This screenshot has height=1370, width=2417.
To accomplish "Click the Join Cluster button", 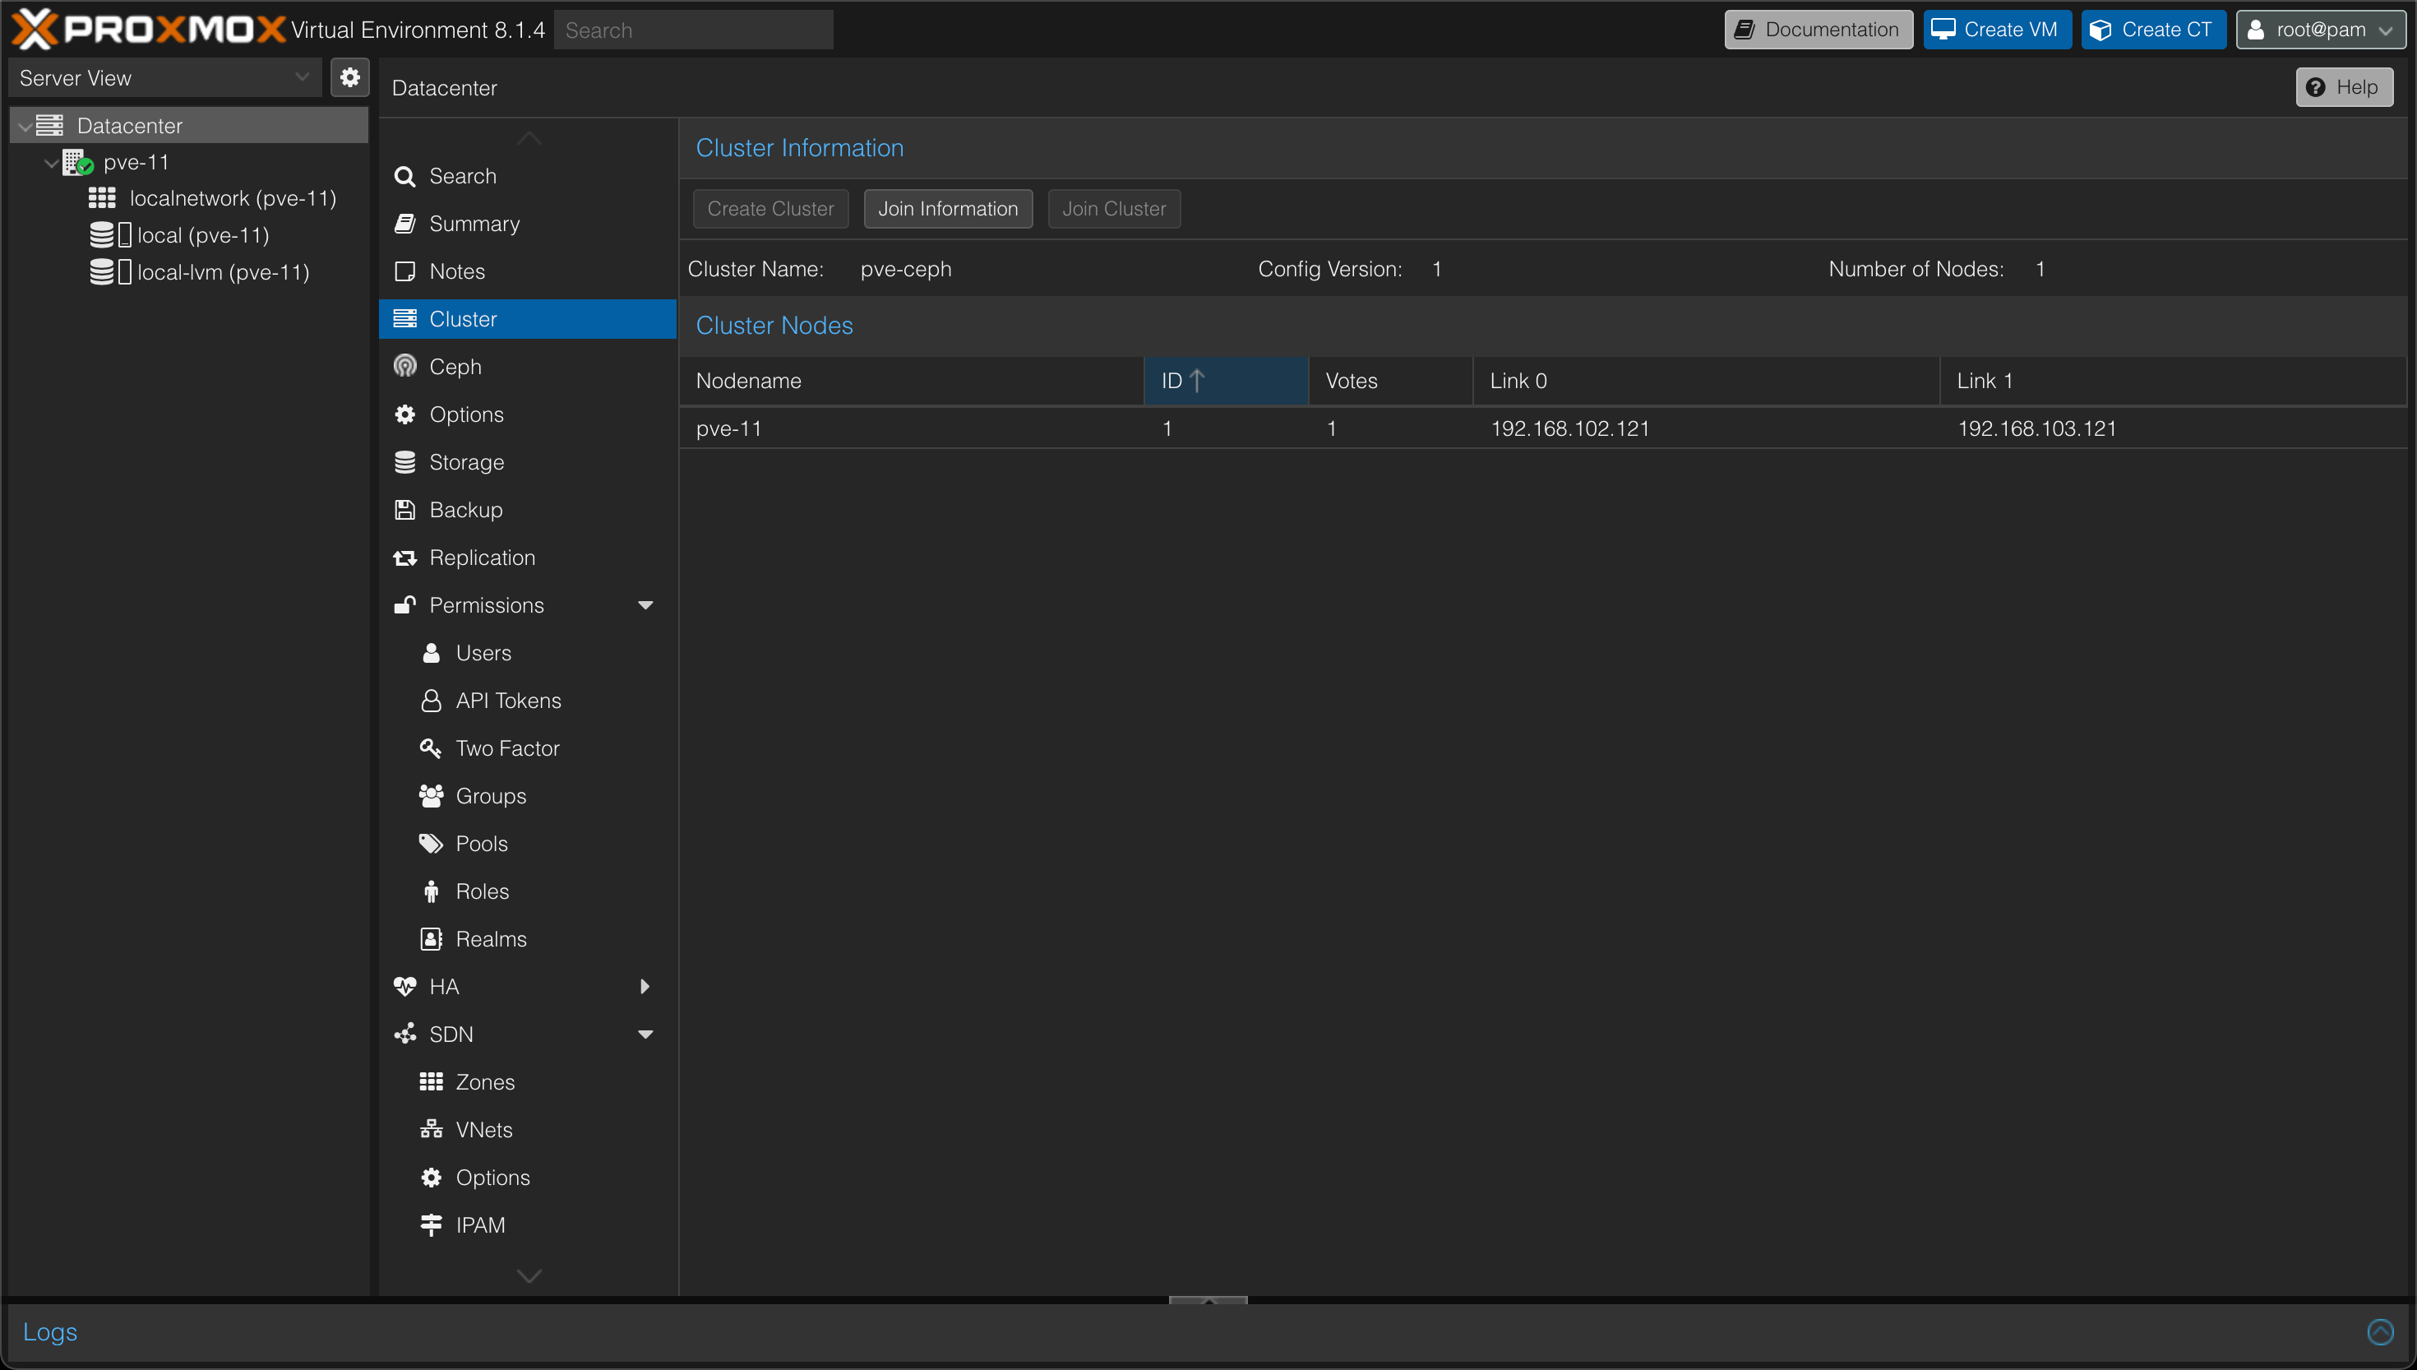I will click(1112, 209).
